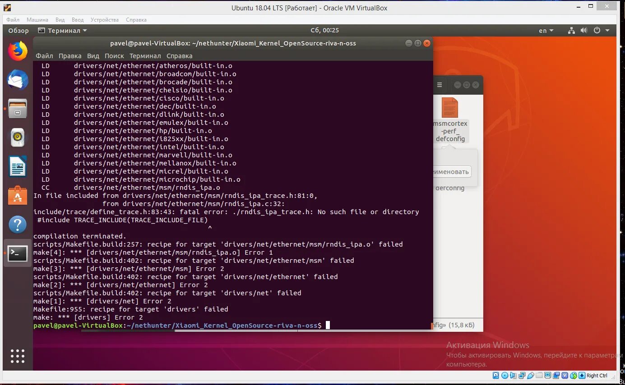Open terminal window's Файл menu
The image size is (625, 385).
[x=44, y=56]
